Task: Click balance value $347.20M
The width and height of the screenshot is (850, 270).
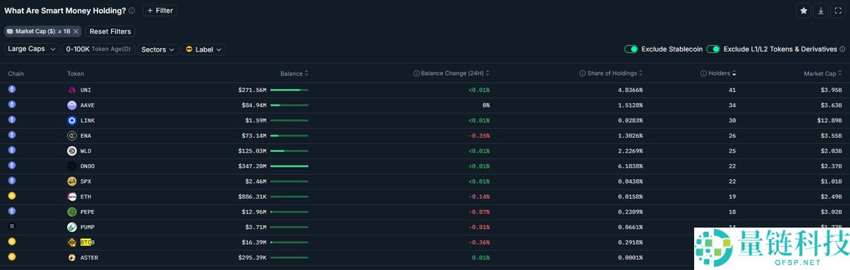Action: point(252,166)
